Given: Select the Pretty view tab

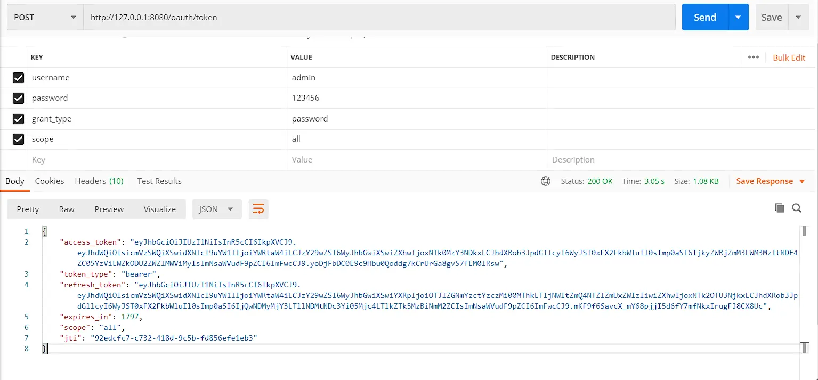Looking at the screenshot, I should click(28, 209).
